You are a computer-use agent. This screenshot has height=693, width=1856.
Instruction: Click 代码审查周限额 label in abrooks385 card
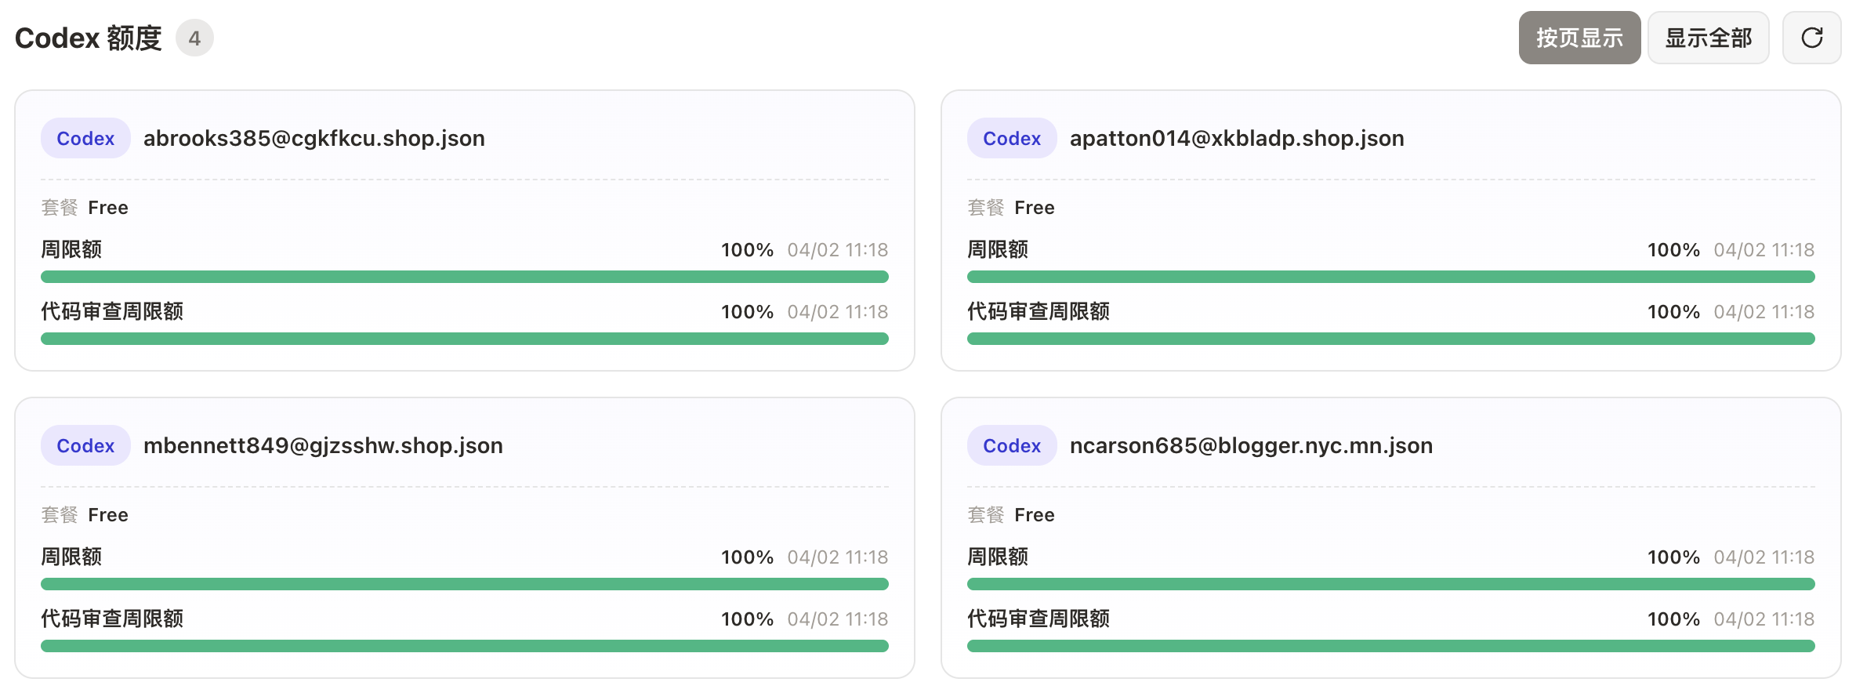(x=112, y=311)
